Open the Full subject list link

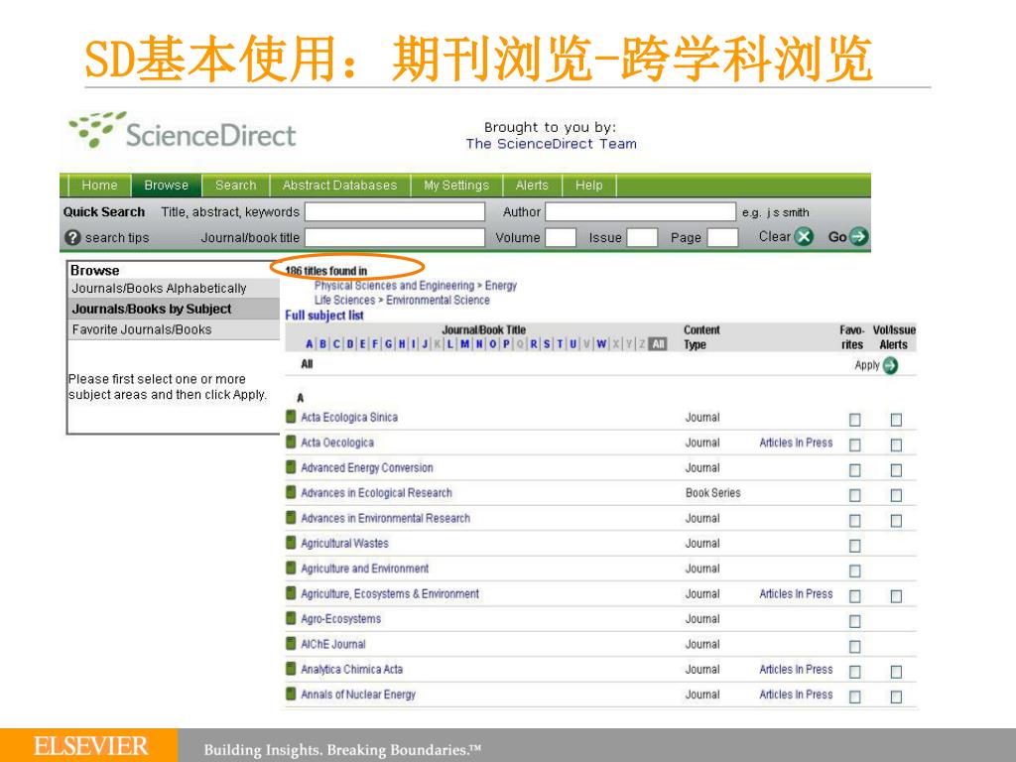pos(324,316)
